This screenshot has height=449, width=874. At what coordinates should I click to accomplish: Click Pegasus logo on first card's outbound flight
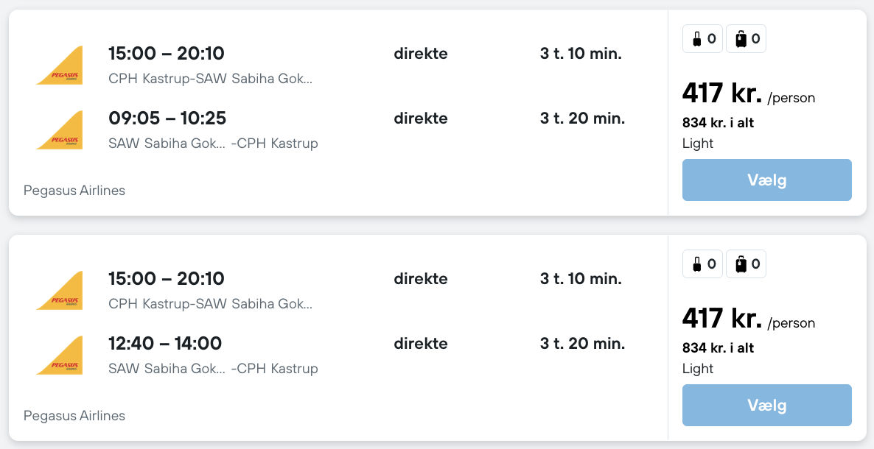pos(60,65)
